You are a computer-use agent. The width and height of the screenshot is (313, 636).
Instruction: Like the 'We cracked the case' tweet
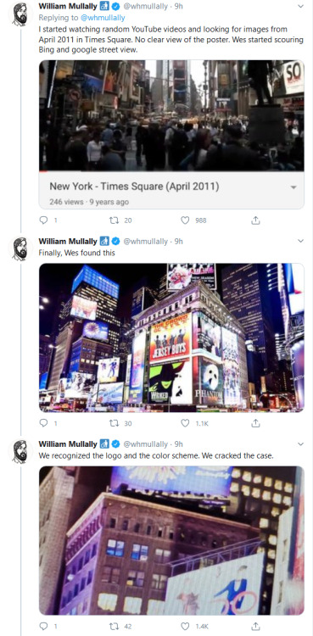coord(185,626)
